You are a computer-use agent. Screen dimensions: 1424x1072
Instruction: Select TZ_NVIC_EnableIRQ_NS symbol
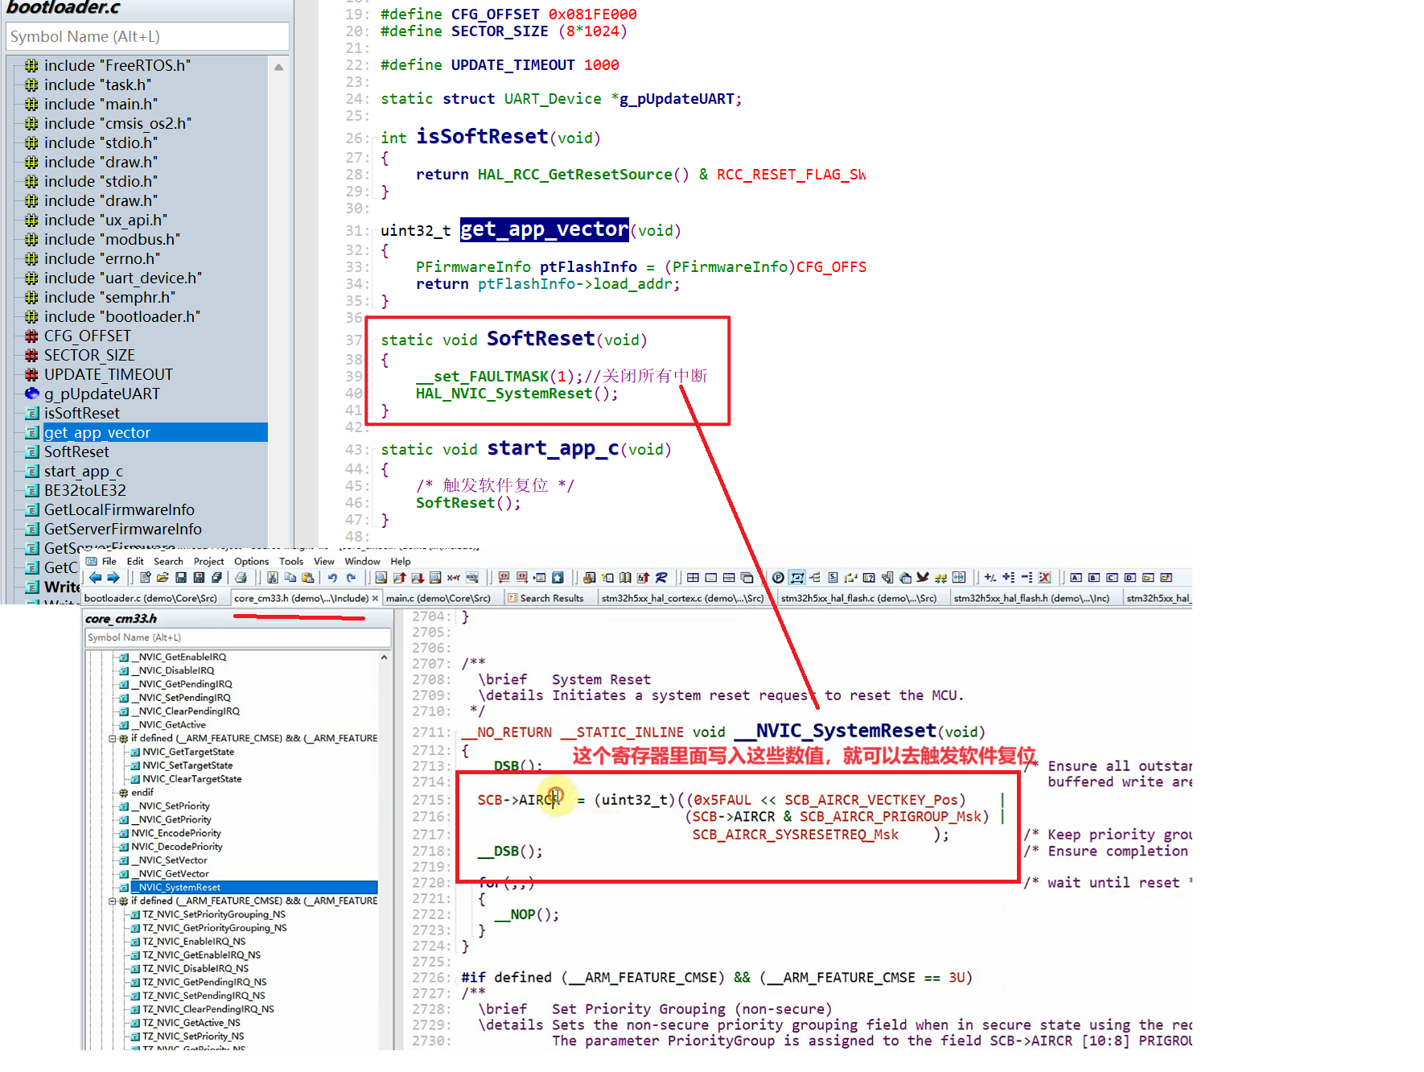point(194,941)
